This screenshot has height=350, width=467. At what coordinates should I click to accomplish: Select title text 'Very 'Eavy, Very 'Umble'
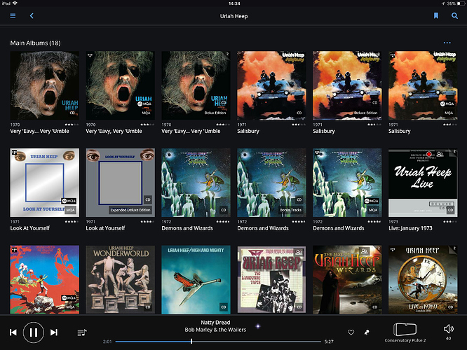(x=114, y=131)
